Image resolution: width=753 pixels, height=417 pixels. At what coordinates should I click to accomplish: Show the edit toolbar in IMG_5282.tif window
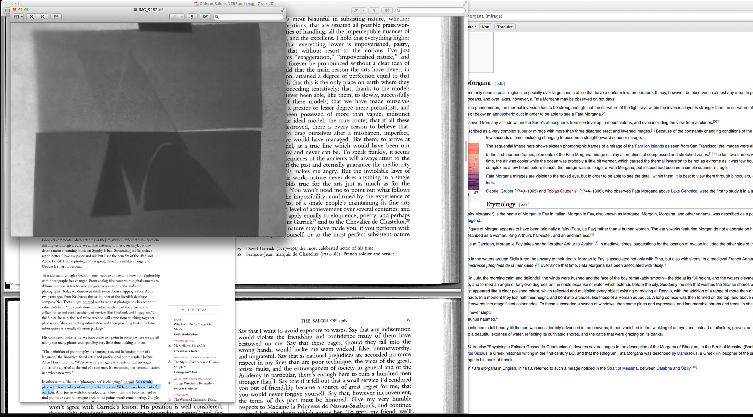click(205, 17)
